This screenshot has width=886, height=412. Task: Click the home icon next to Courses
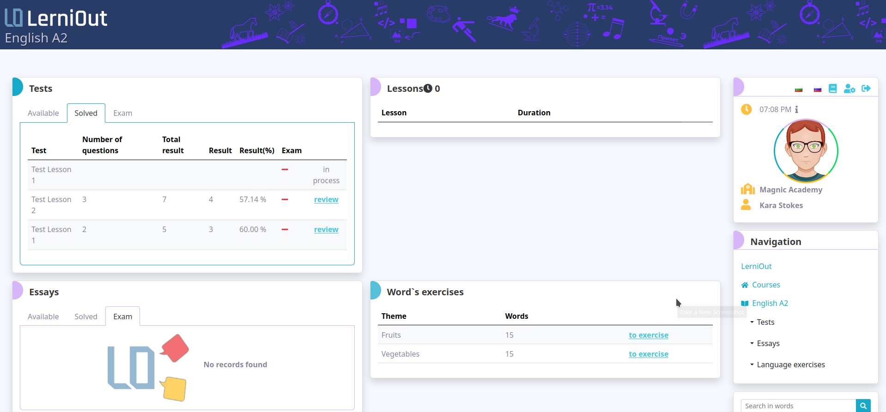tap(745, 285)
